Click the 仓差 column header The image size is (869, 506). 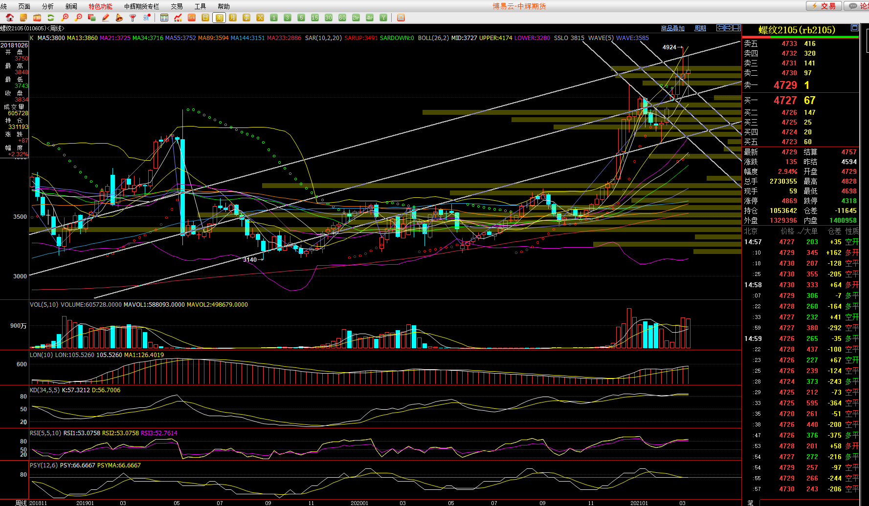point(834,231)
